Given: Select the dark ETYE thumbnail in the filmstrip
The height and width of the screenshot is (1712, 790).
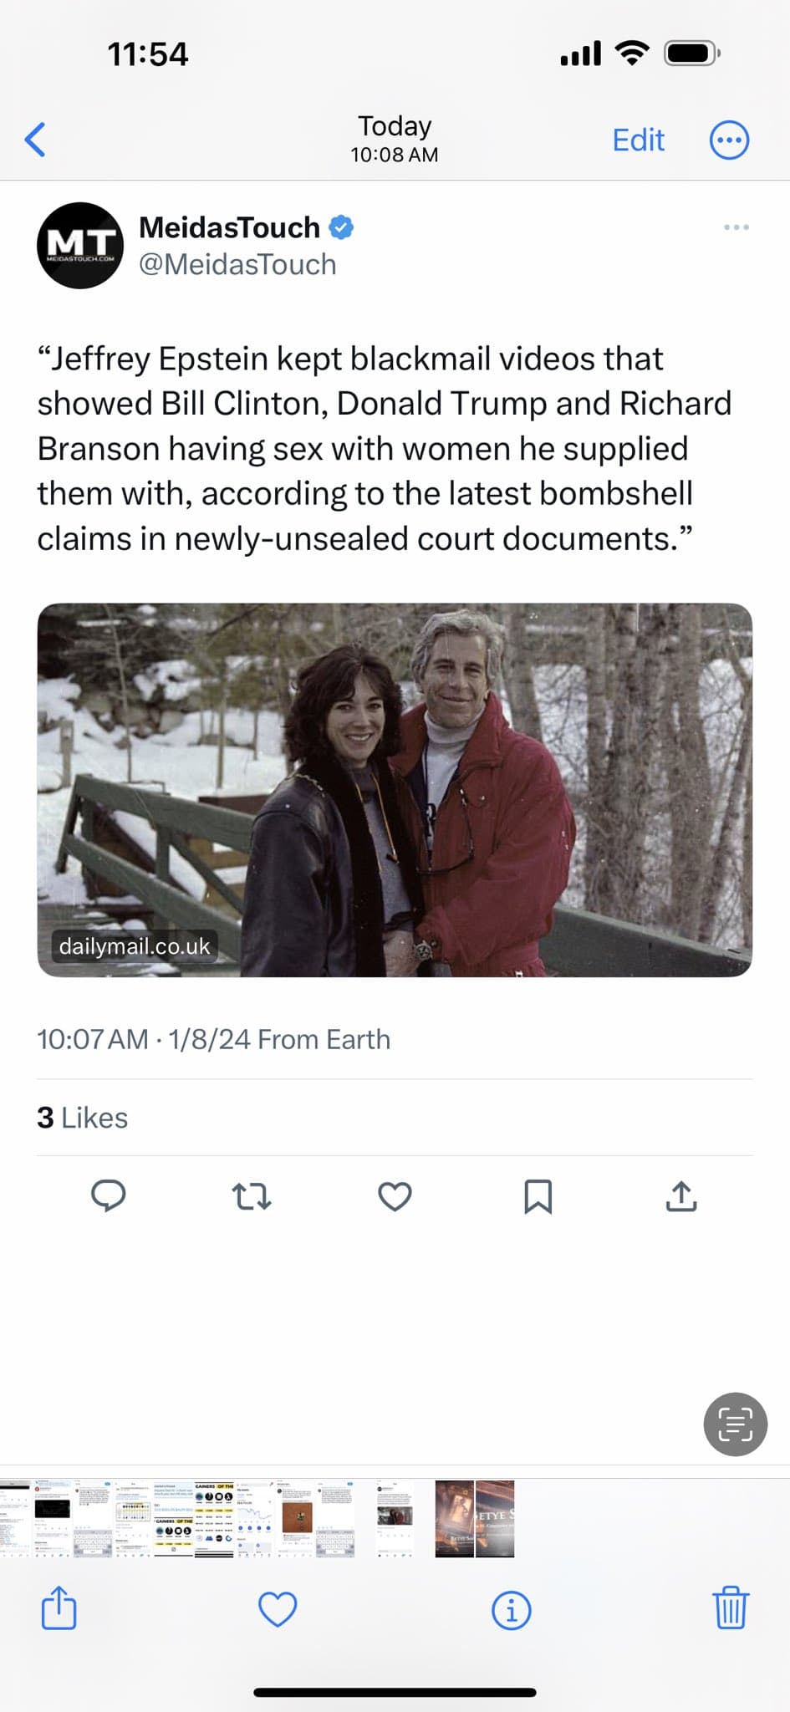Looking at the screenshot, I should pos(475,1519).
